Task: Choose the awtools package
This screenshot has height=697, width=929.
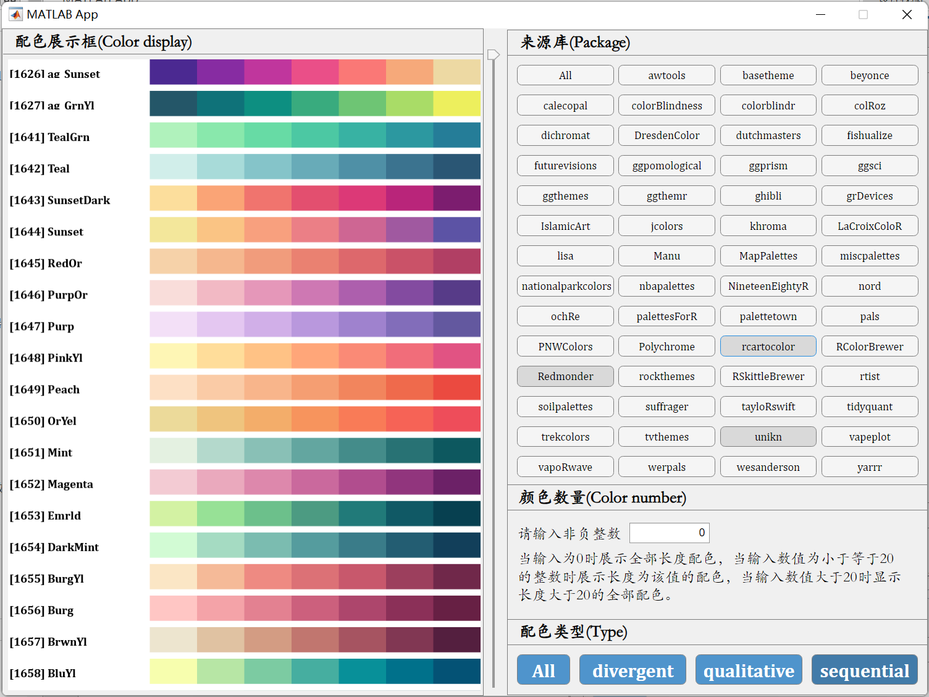Action: pyautogui.click(x=666, y=75)
